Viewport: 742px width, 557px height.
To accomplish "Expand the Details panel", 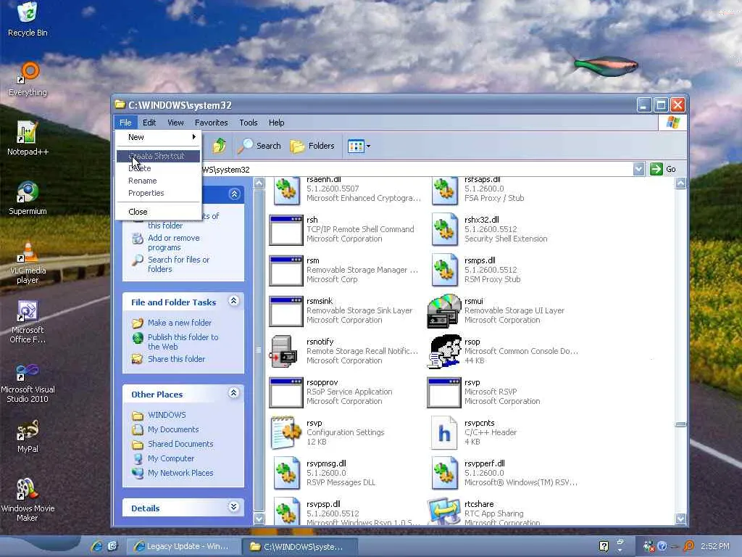I will 234,507.
